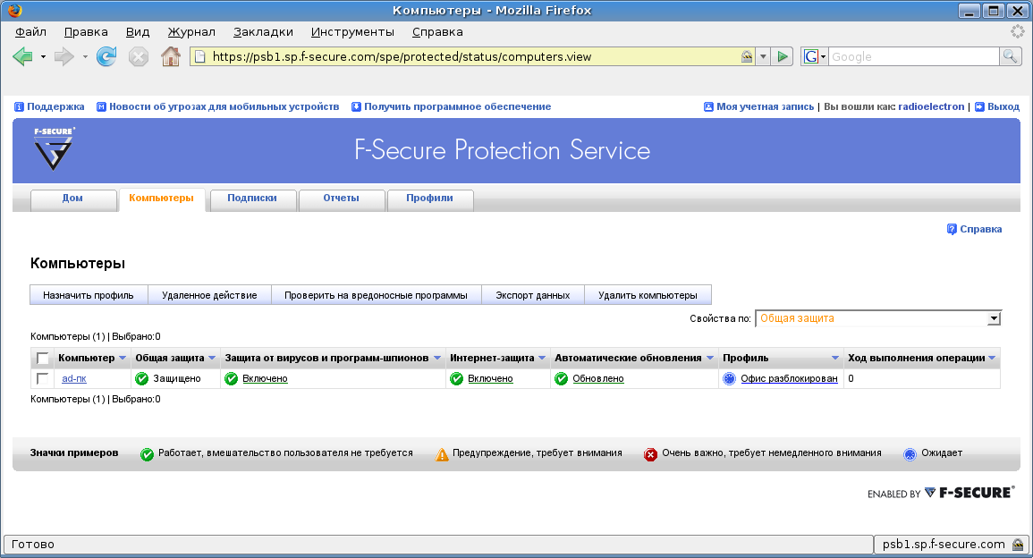The width and height of the screenshot is (1033, 558).
Task: Click the icon beside Получить программное обеспечение
Action: tap(356, 106)
